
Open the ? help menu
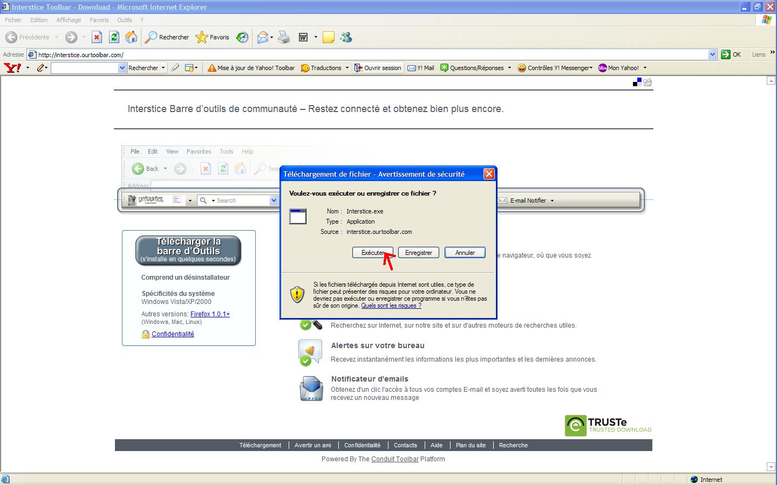(142, 20)
